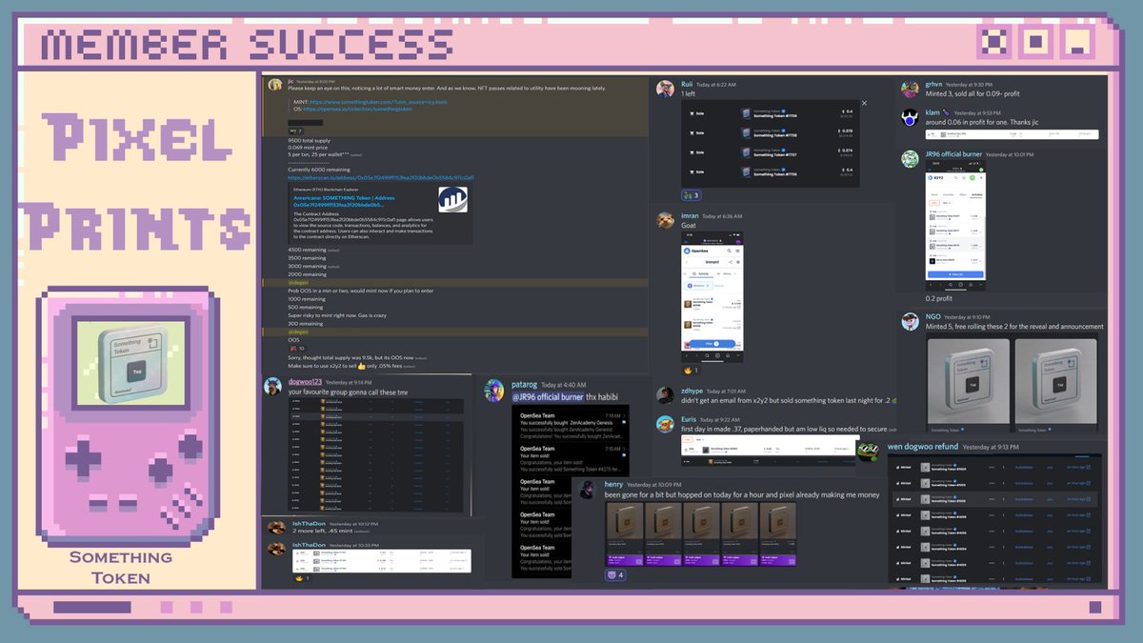The image size is (1143, 643).
Task: Click the henry username
Action: pos(613,485)
